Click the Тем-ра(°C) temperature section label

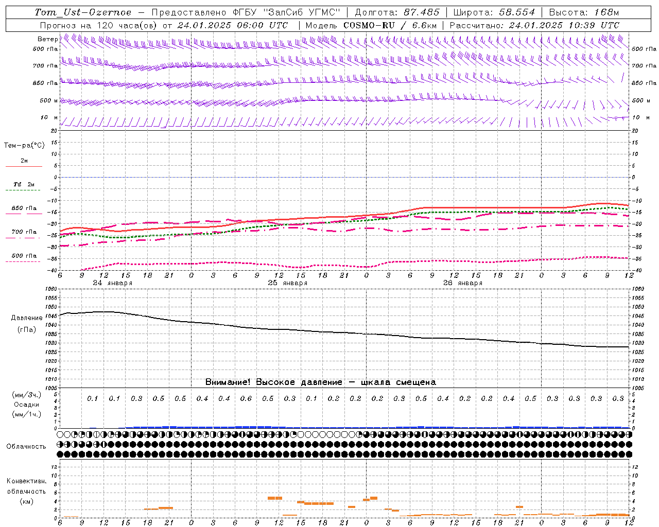24,146
